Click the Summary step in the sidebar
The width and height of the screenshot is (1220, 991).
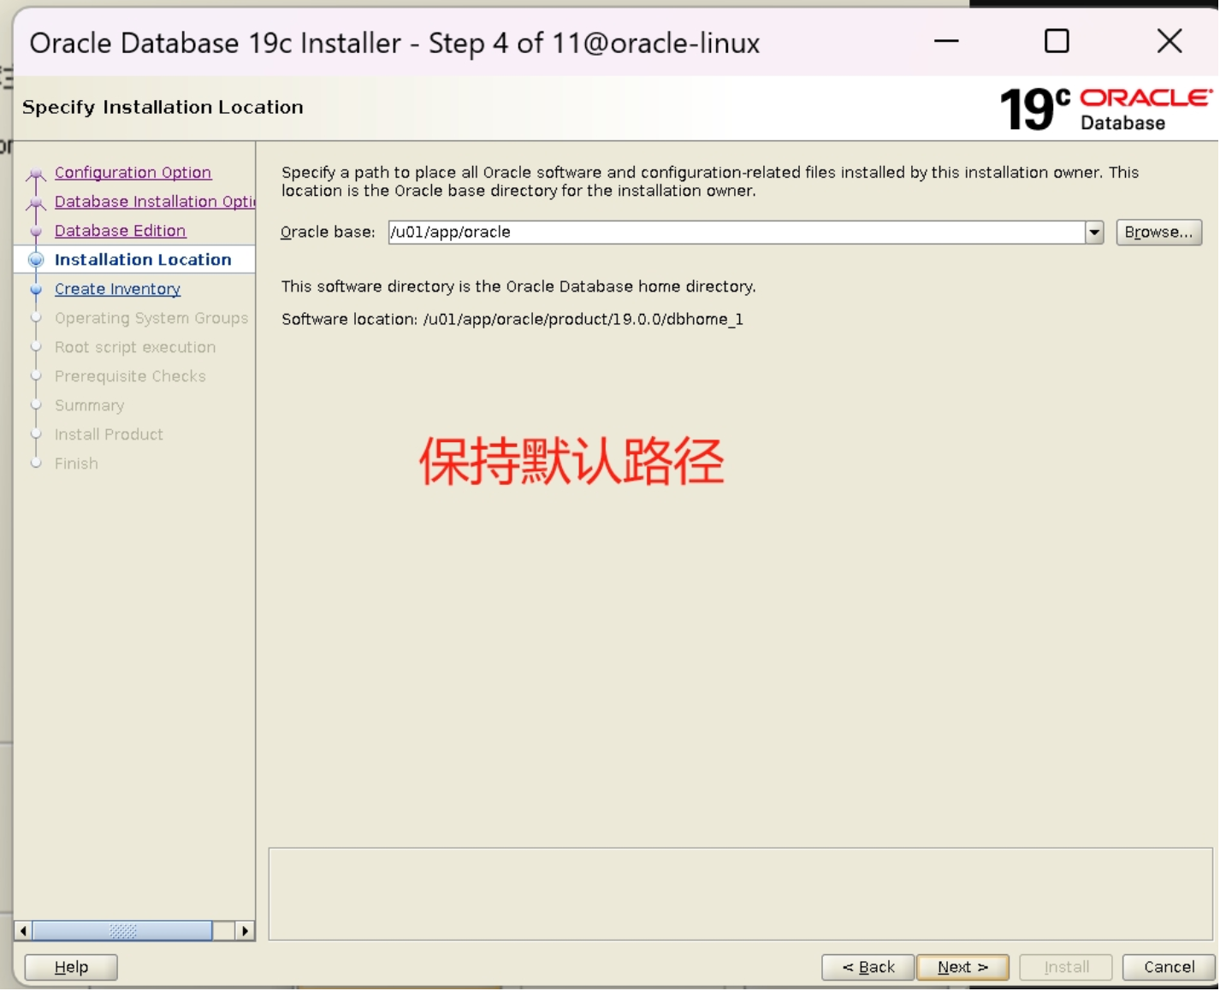[x=89, y=404]
